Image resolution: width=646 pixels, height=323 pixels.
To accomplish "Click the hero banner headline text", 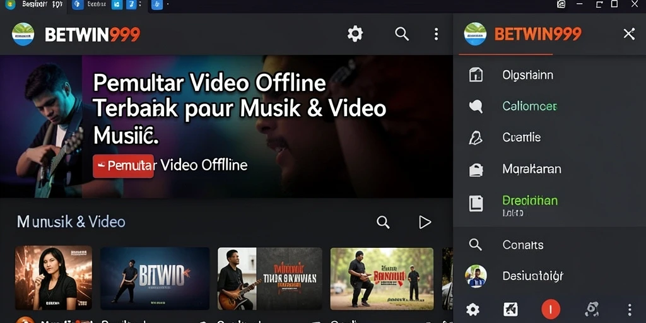I will [x=239, y=109].
